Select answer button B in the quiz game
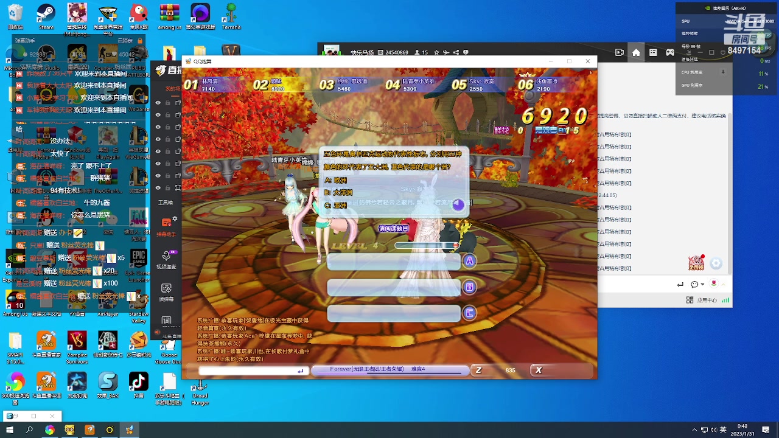779x438 pixels. (x=469, y=287)
